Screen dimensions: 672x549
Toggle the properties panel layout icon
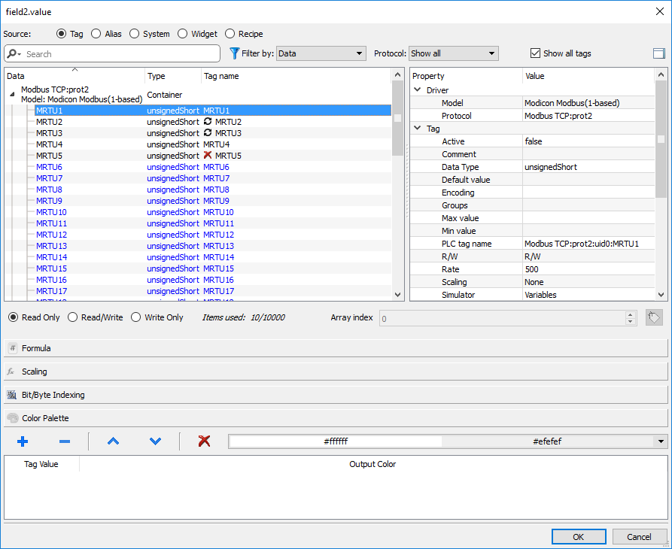[x=658, y=53]
